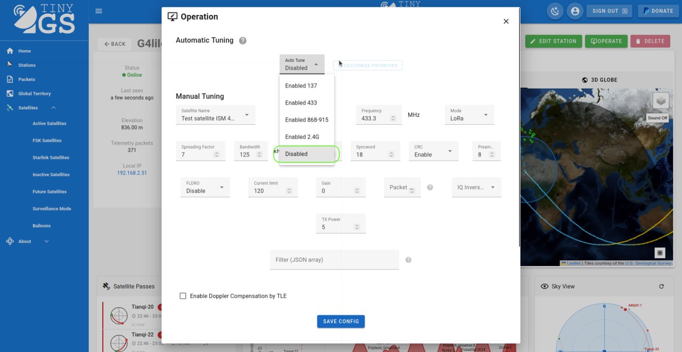Expand the About sidebar section
682x352 pixels.
click(46, 242)
